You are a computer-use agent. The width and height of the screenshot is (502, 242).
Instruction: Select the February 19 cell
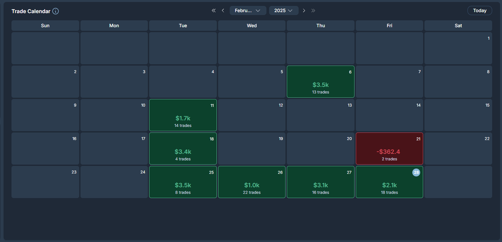click(x=252, y=149)
